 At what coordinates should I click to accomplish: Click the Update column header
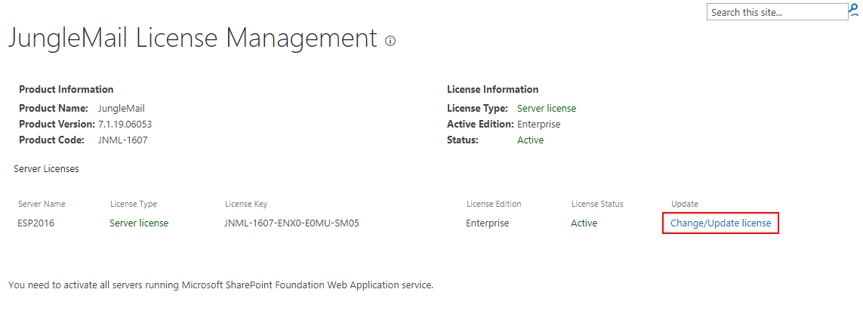click(684, 204)
